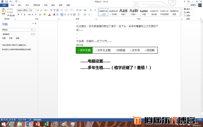Open the numbered list dropdown arrow
Screen dimensions: 203x127
click(69, 10)
